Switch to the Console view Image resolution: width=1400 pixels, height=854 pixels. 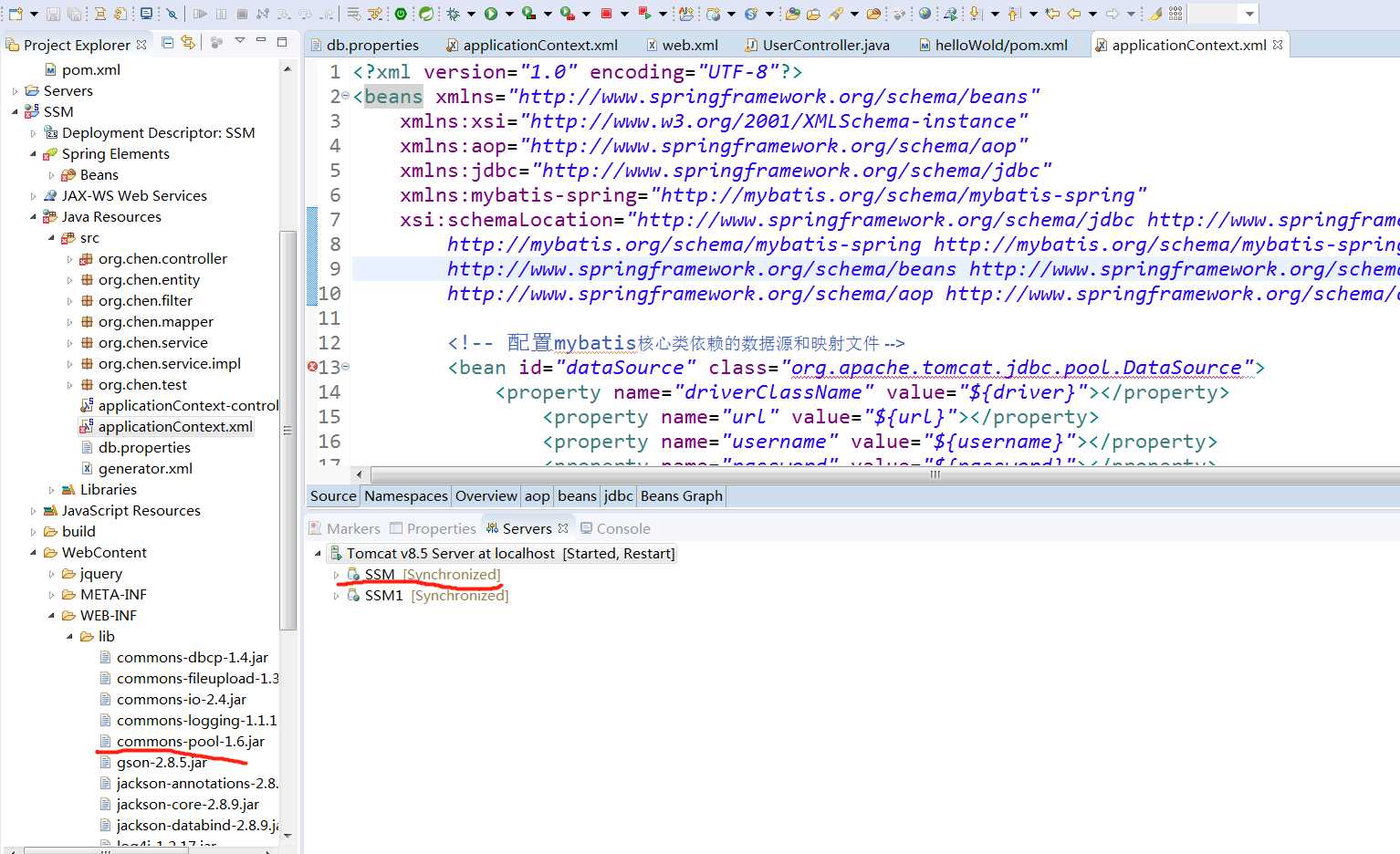tap(616, 529)
